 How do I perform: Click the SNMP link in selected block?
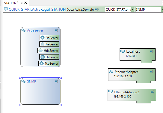pyautogui.click(x=31, y=81)
